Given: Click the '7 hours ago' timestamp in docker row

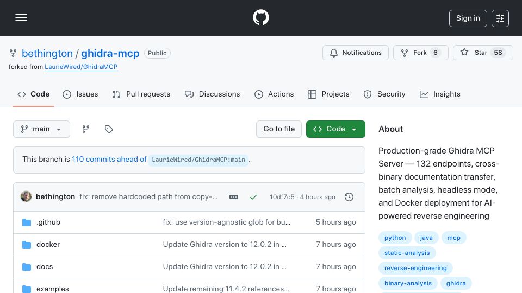Looking at the screenshot, I should [x=335, y=245].
